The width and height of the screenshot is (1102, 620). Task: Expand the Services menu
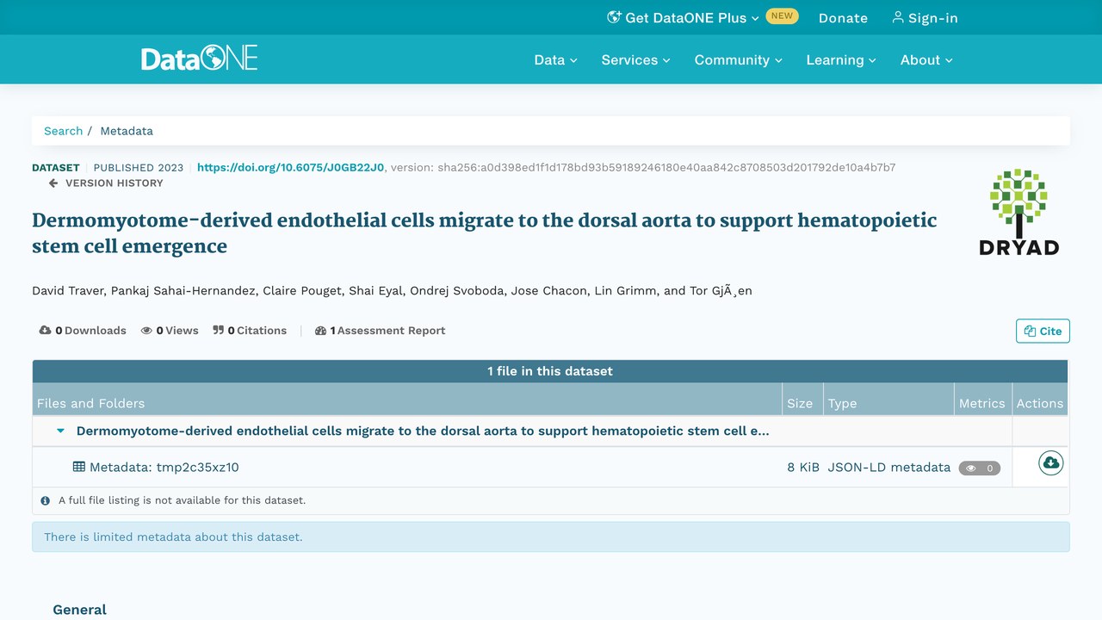point(635,59)
